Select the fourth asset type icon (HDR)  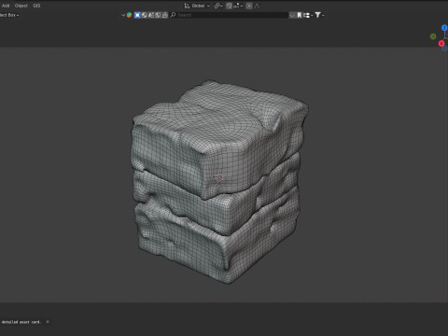pos(158,15)
